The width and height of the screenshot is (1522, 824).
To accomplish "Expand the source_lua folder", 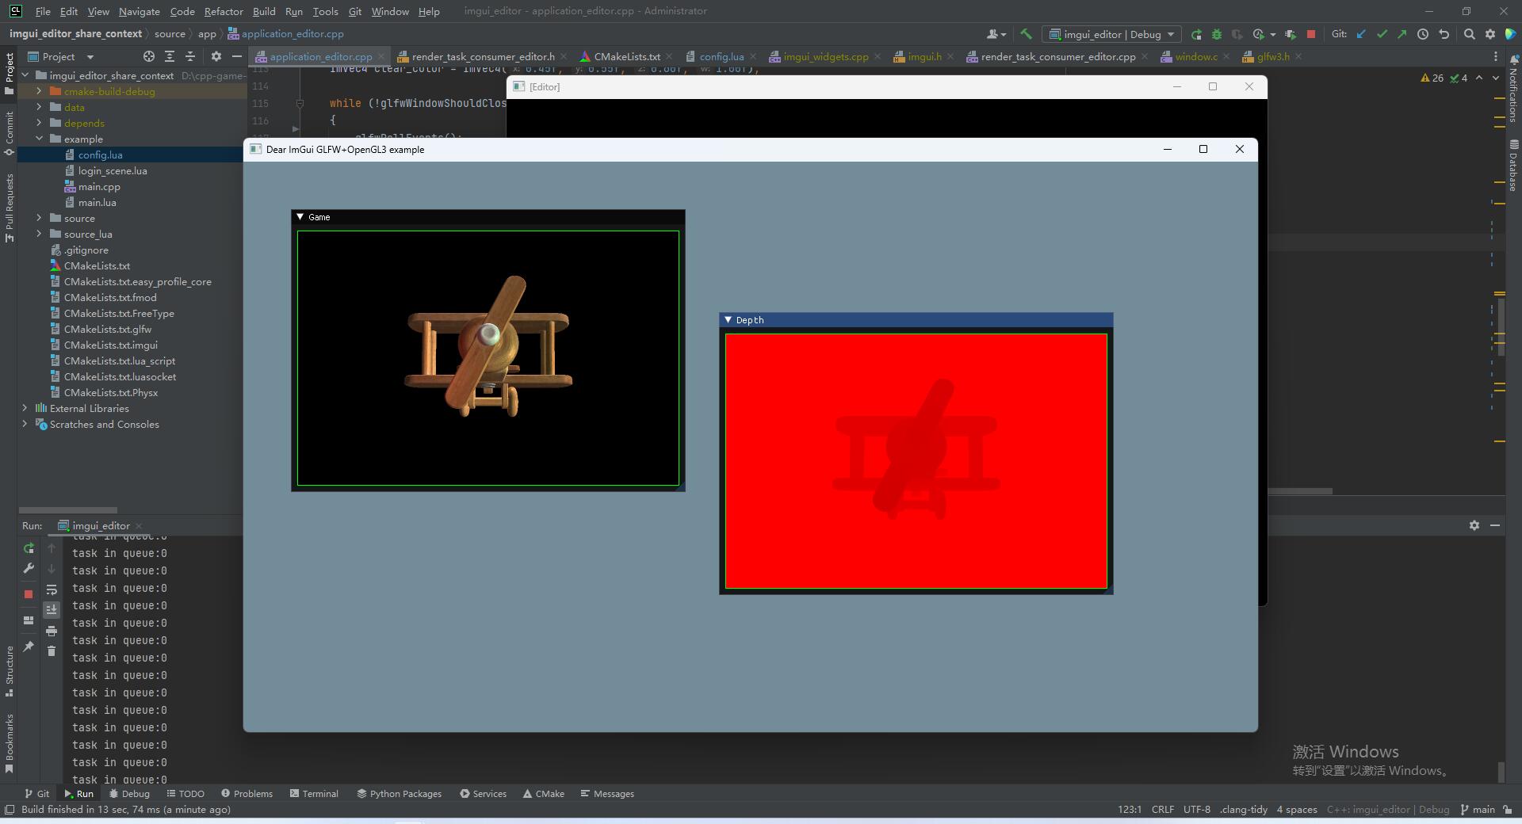I will [39, 234].
